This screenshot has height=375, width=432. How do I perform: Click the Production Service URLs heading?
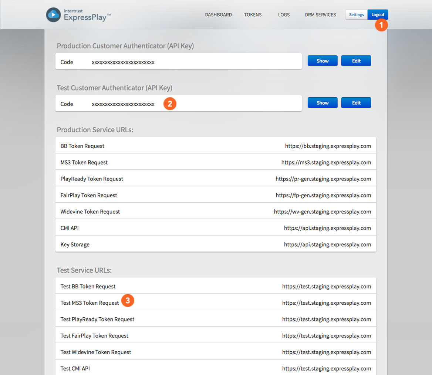tap(95, 130)
